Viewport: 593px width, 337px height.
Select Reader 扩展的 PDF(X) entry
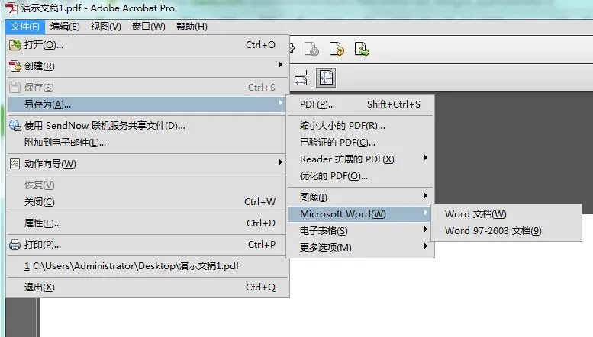coord(360,159)
